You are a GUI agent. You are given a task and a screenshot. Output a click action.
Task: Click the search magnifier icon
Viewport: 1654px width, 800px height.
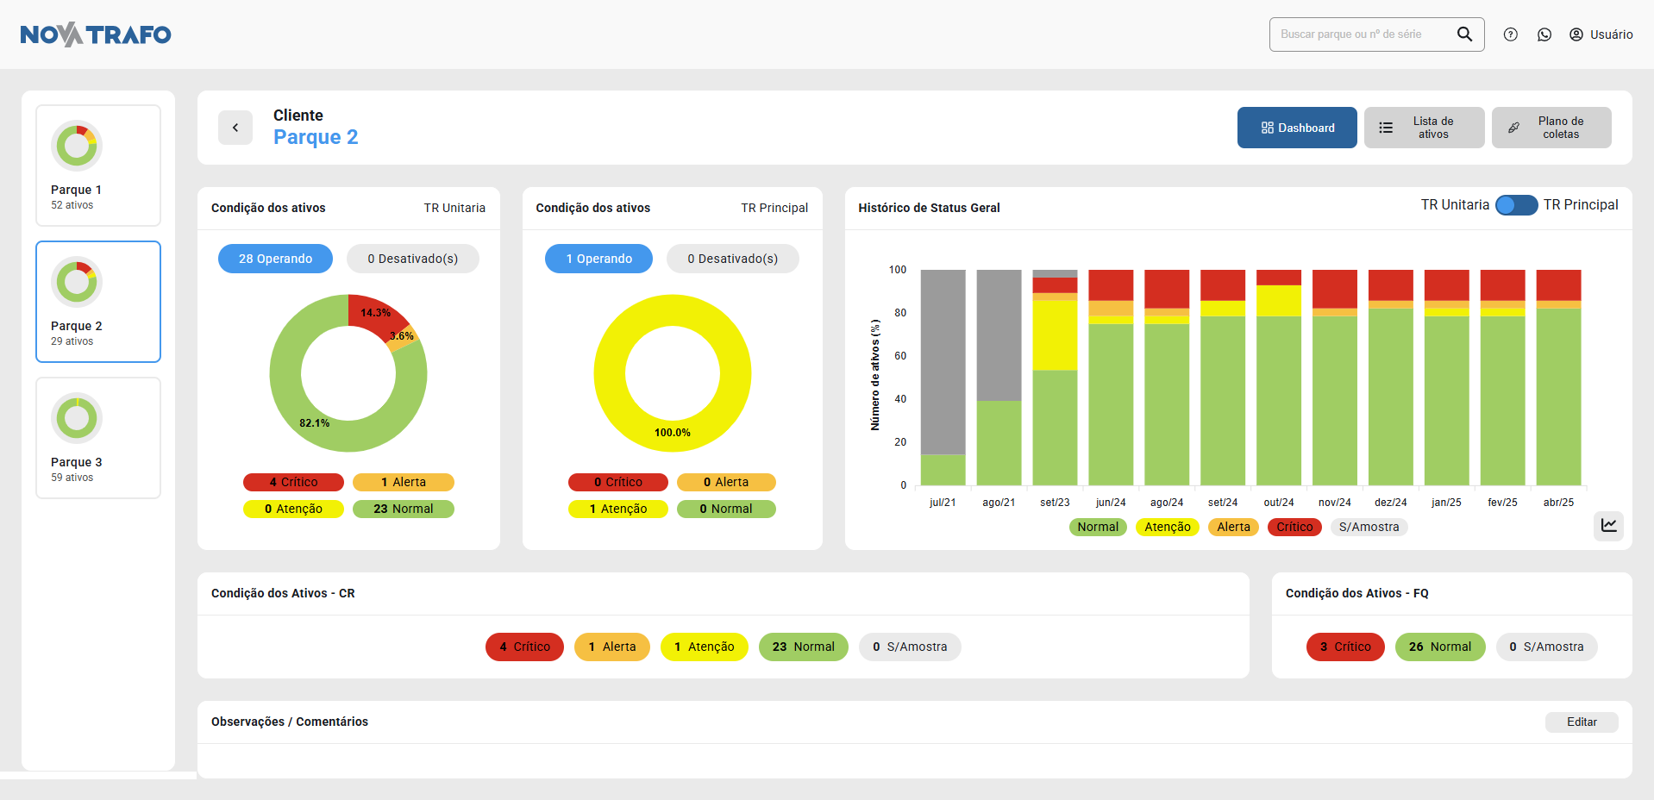coord(1464,34)
